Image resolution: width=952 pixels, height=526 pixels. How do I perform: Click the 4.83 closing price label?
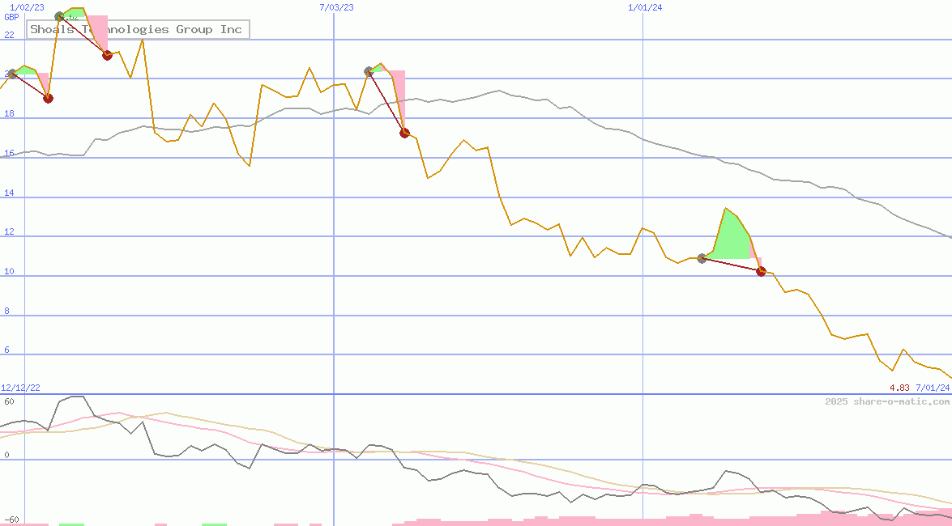point(898,388)
